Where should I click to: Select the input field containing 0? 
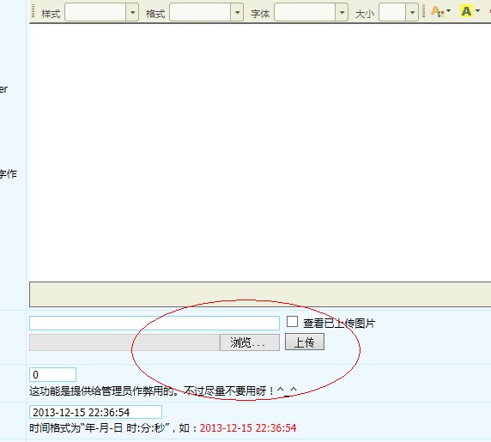tap(52, 375)
